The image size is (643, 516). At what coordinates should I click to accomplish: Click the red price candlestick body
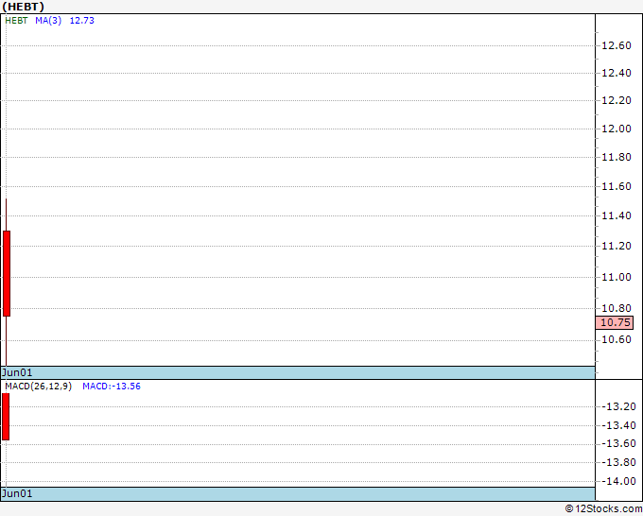click(x=7, y=273)
